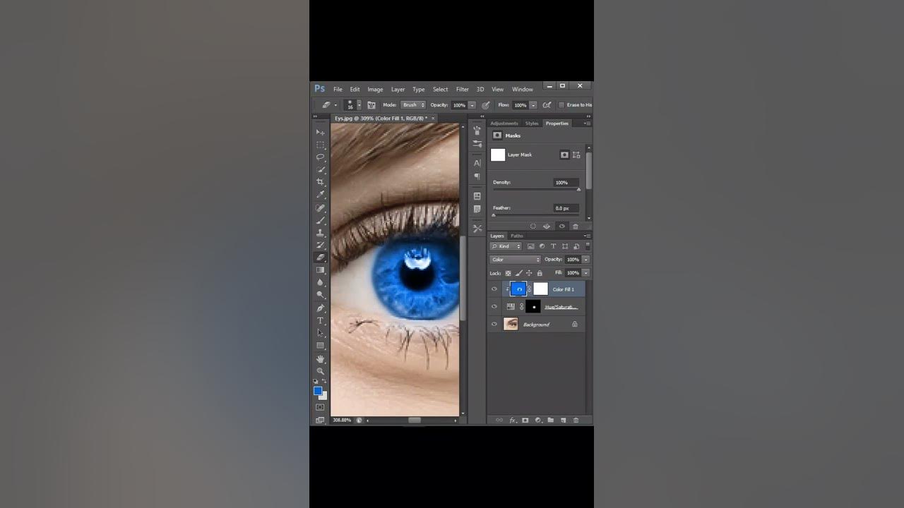Select the Crop tool
Viewport: 904px width, 508px height.
(x=320, y=182)
